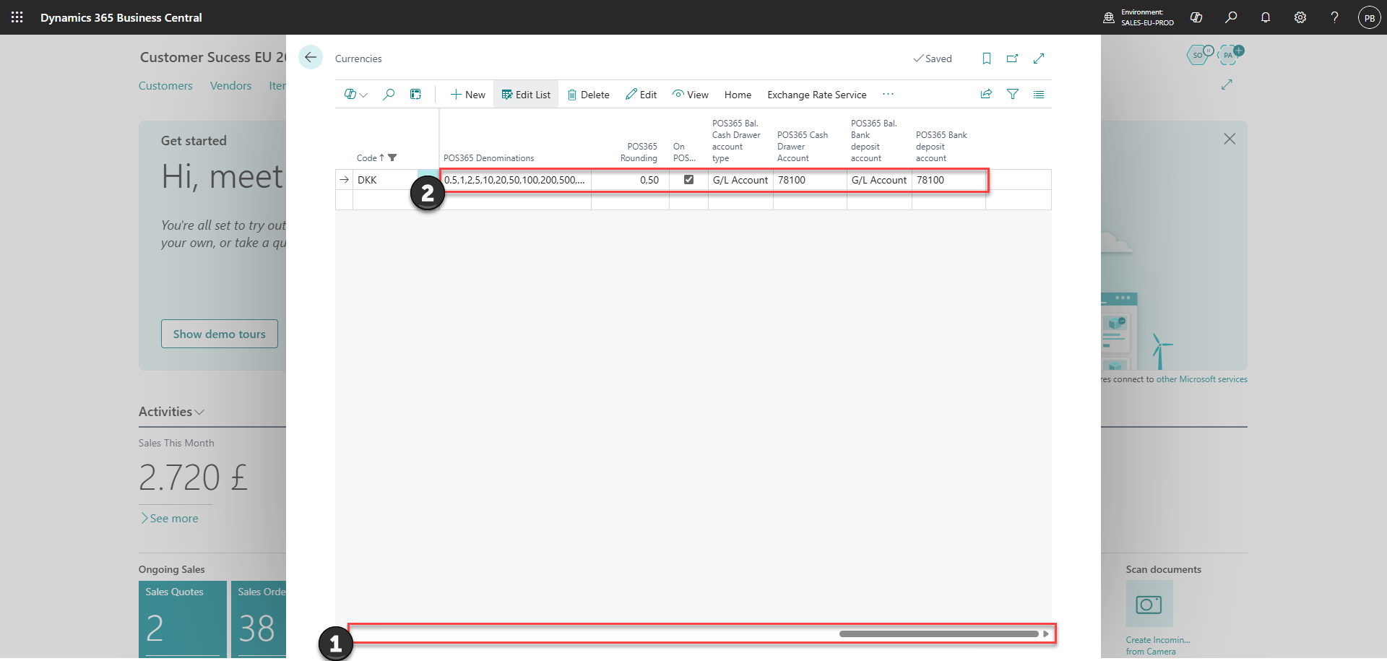Open the Customers navigation link

(165, 85)
